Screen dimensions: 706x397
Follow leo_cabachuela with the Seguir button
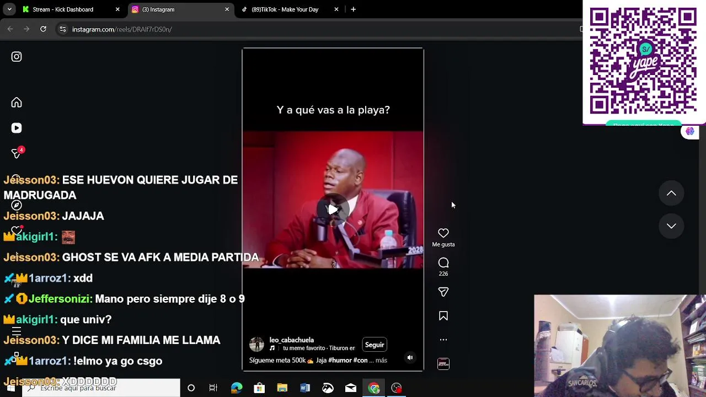(x=375, y=345)
